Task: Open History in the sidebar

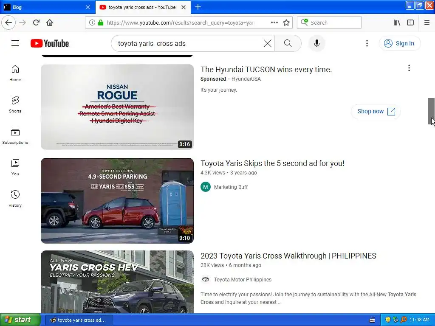Action: [x=15, y=199]
